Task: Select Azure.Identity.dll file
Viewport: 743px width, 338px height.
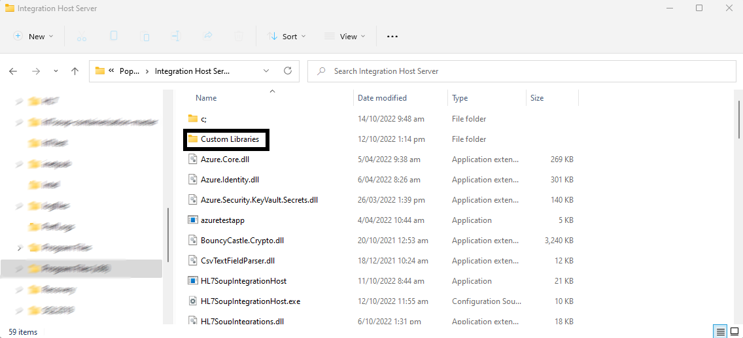Action: (230, 179)
